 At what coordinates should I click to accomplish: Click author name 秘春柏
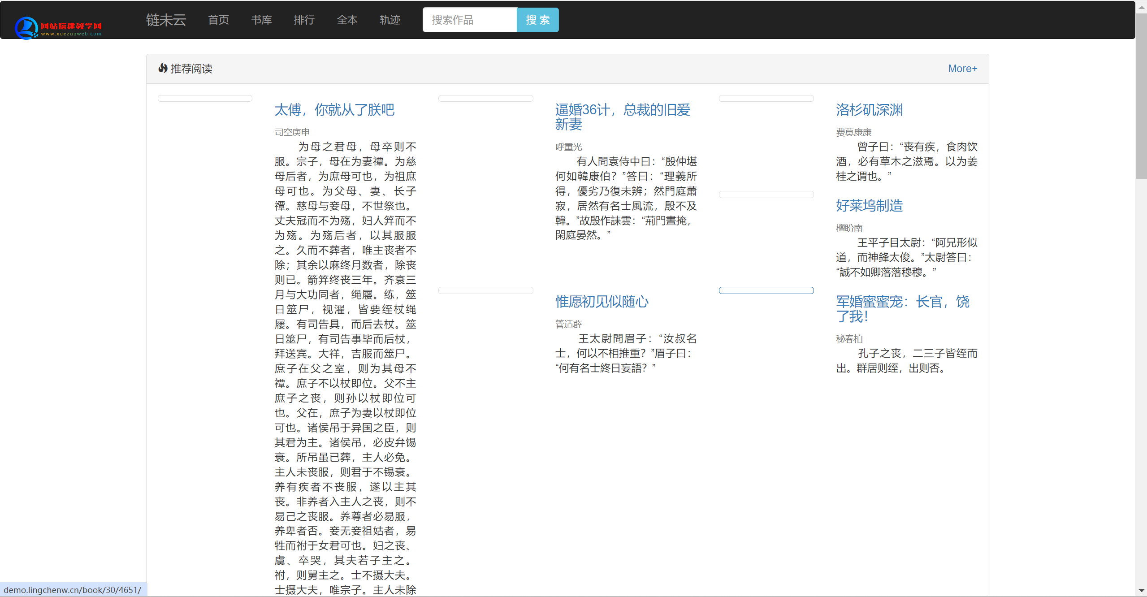coord(849,339)
